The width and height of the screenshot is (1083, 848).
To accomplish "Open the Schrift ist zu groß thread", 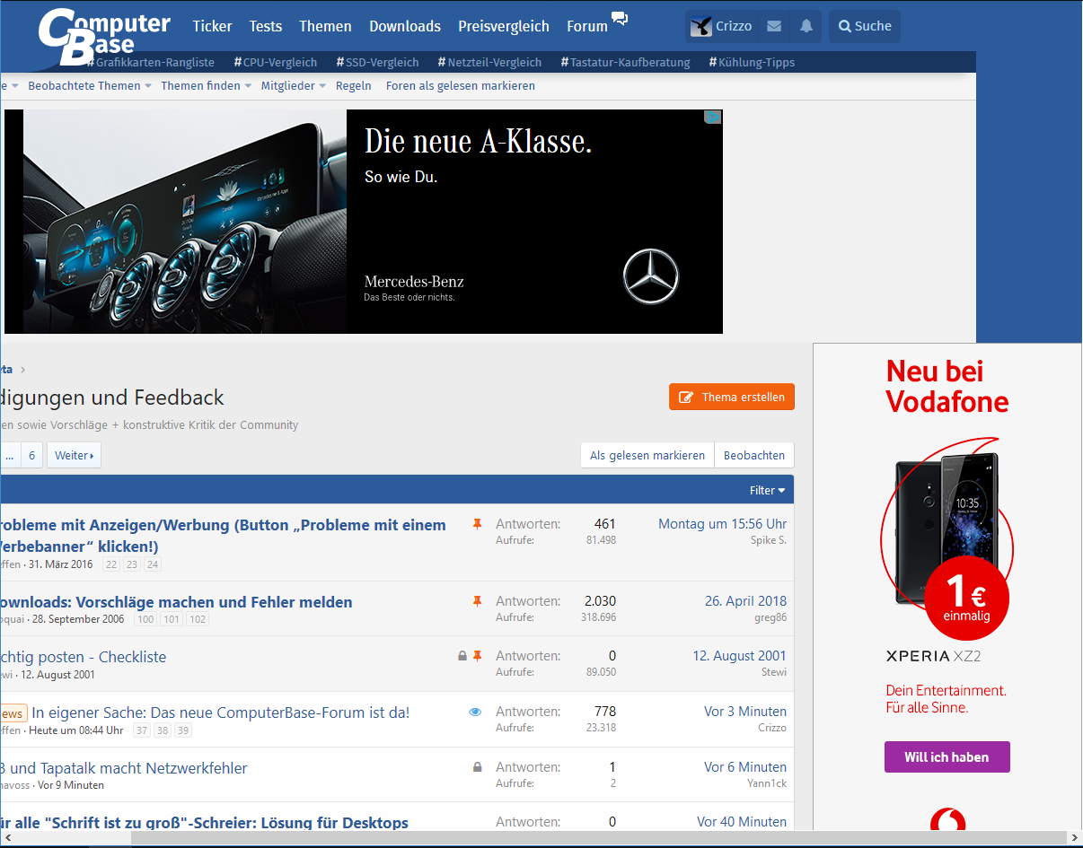I will [x=205, y=823].
